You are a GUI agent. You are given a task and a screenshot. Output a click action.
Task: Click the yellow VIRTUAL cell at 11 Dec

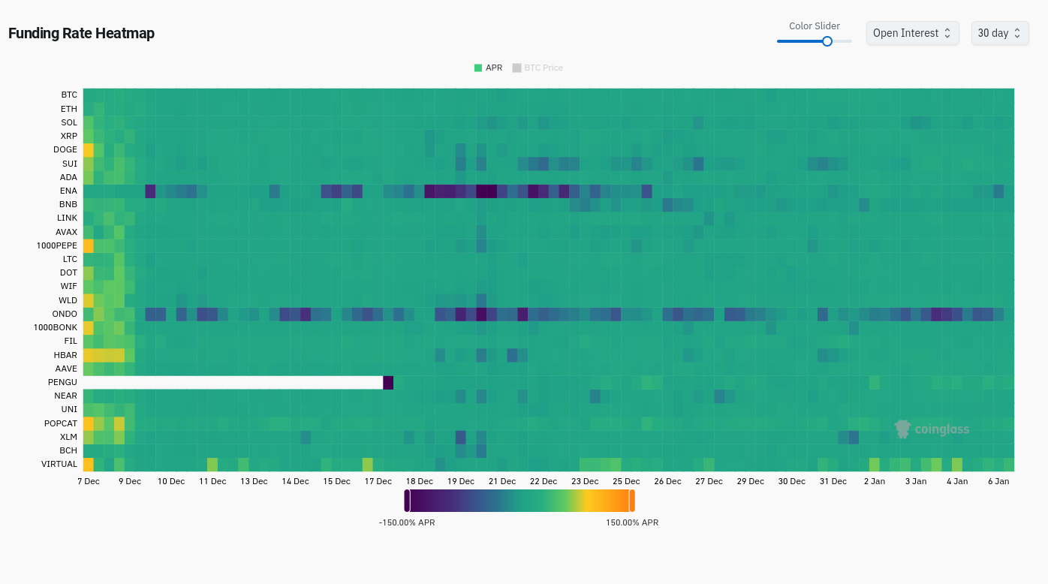coord(212,464)
